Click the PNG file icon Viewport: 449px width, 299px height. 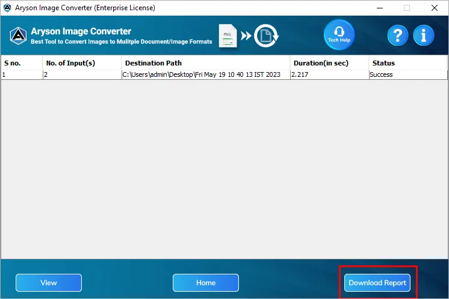(228, 35)
